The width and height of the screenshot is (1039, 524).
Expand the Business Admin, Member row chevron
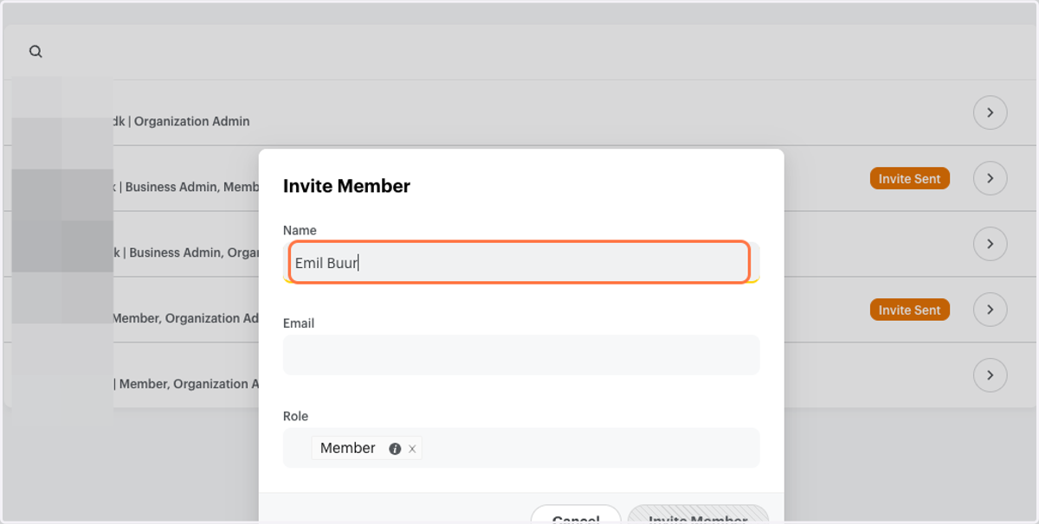(x=990, y=178)
